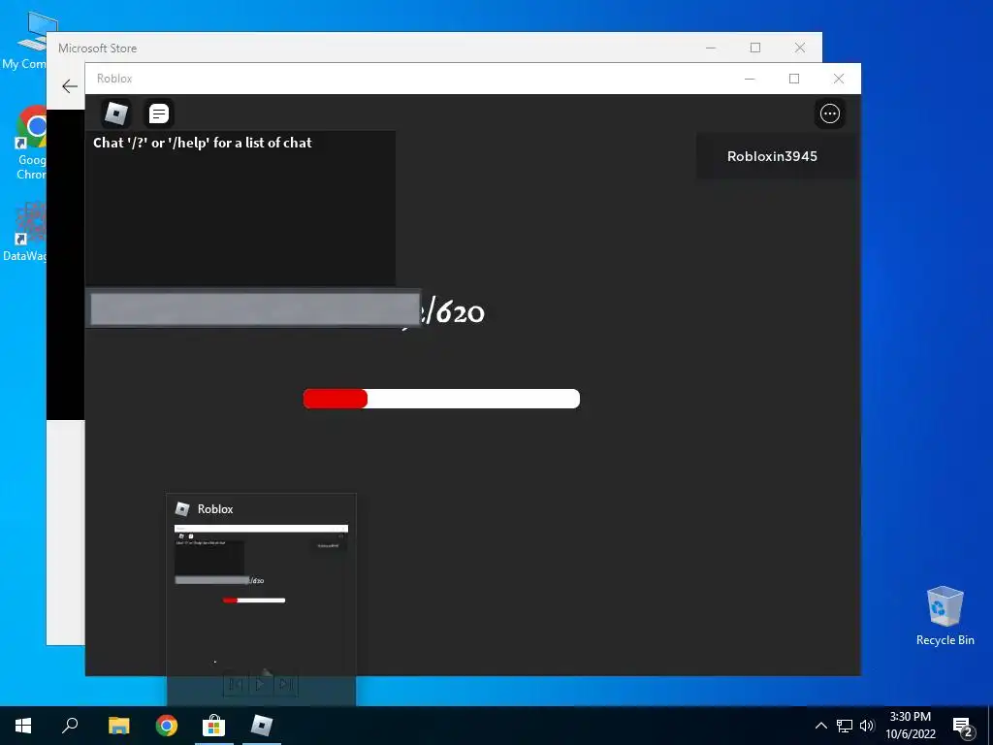Open File Explorer from the taskbar
This screenshot has height=745, width=993.
(x=118, y=726)
